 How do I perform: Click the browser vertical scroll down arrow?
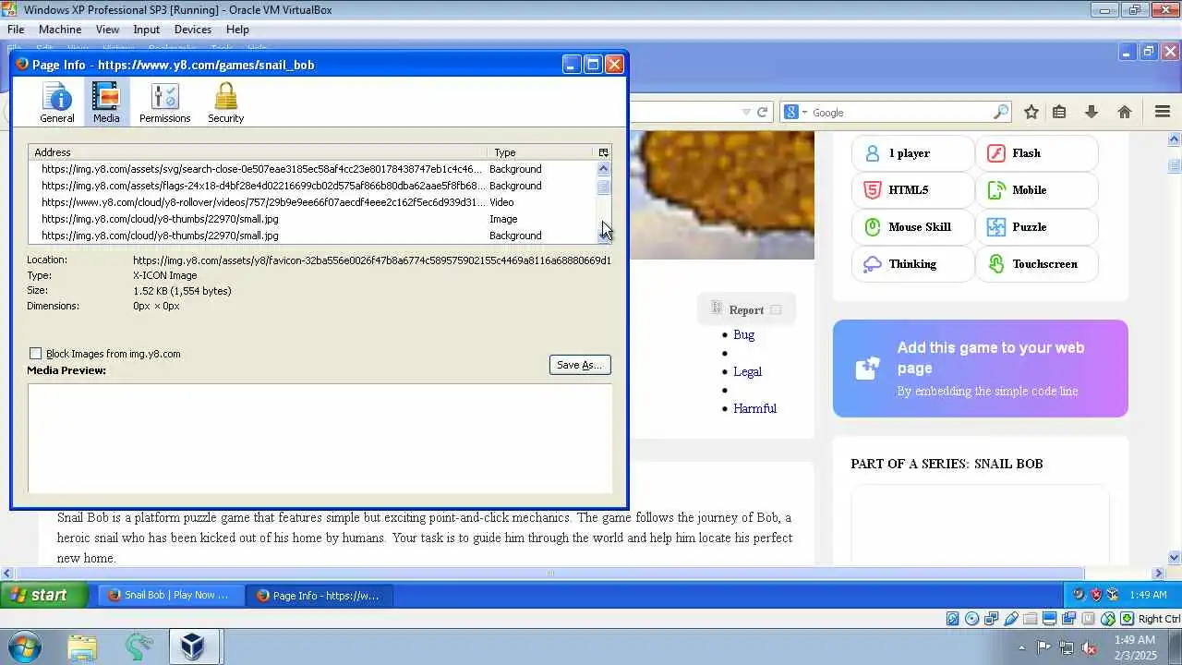pyautogui.click(x=1175, y=558)
